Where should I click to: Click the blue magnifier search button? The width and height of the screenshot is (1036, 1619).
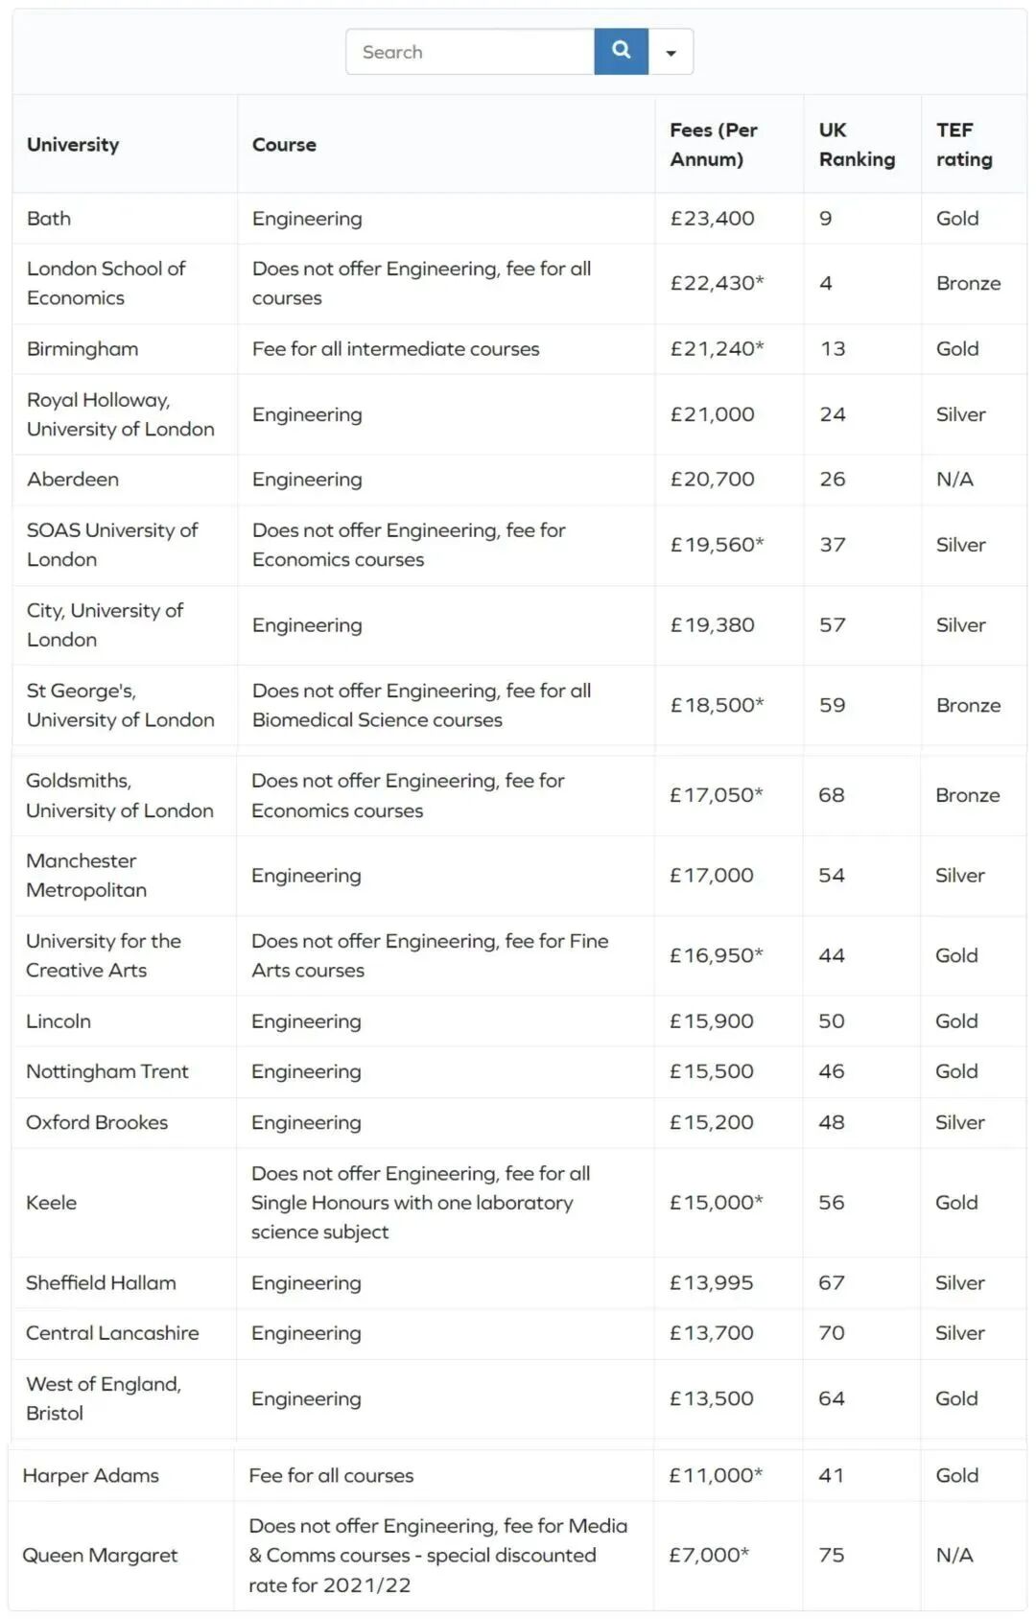[621, 51]
